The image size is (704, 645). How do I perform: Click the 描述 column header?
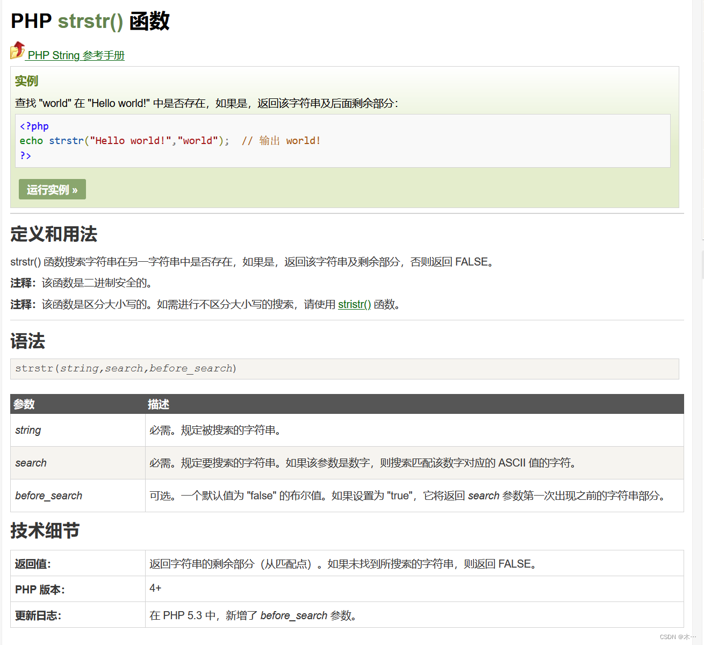pyautogui.click(x=158, y=404)
